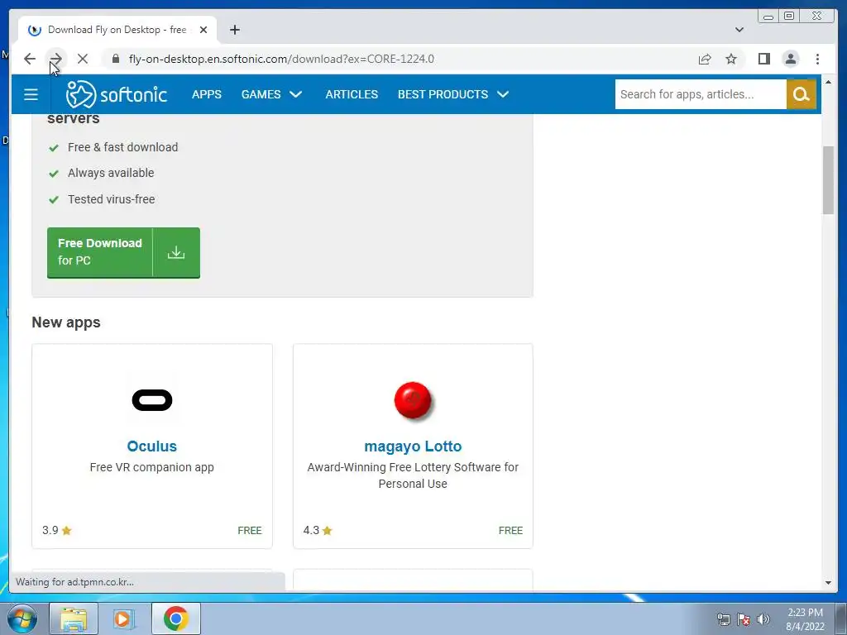Viewport: 847px width, 635px height.
Task: Click the network tray icon
Action: click(723, 619)
